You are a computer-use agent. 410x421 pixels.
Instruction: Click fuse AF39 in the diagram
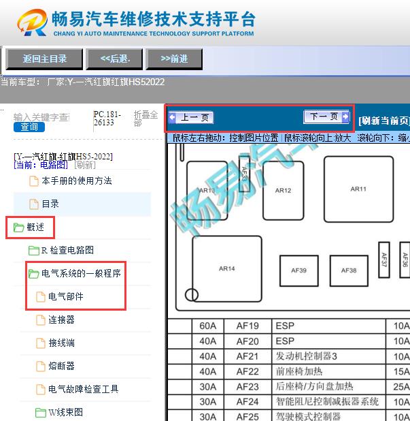[x=298, y=270]
